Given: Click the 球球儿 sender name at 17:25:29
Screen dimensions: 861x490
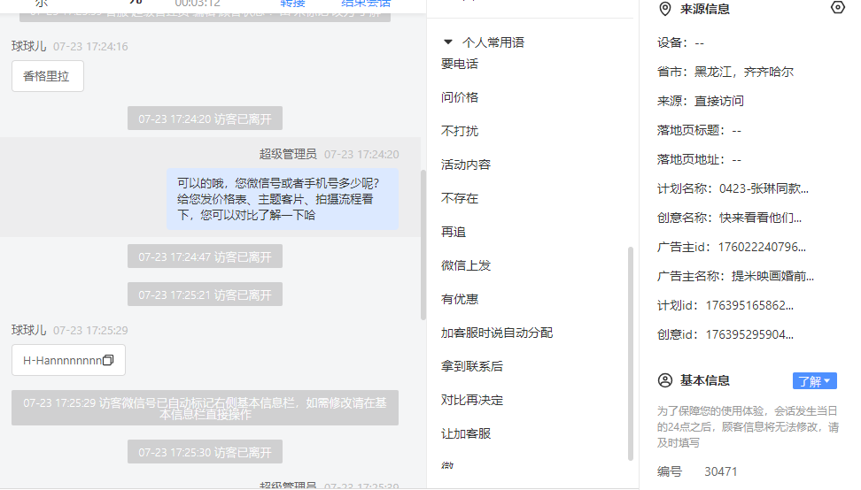Looking at the screenshot, I should 29,330.
